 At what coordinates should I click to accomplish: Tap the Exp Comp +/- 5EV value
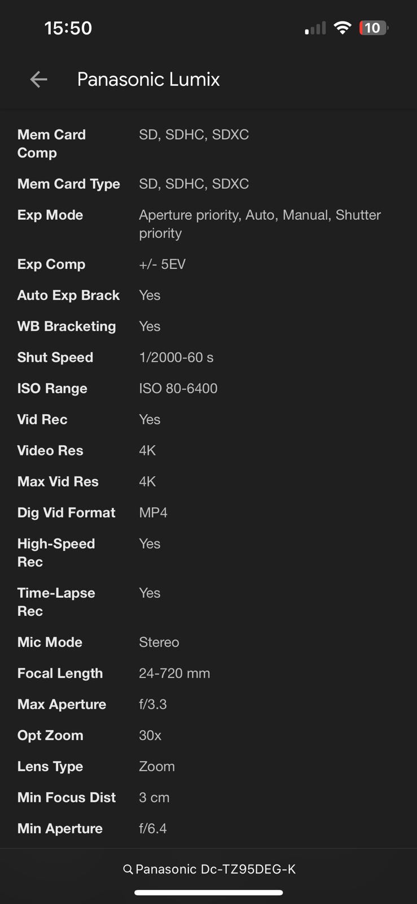162,264
